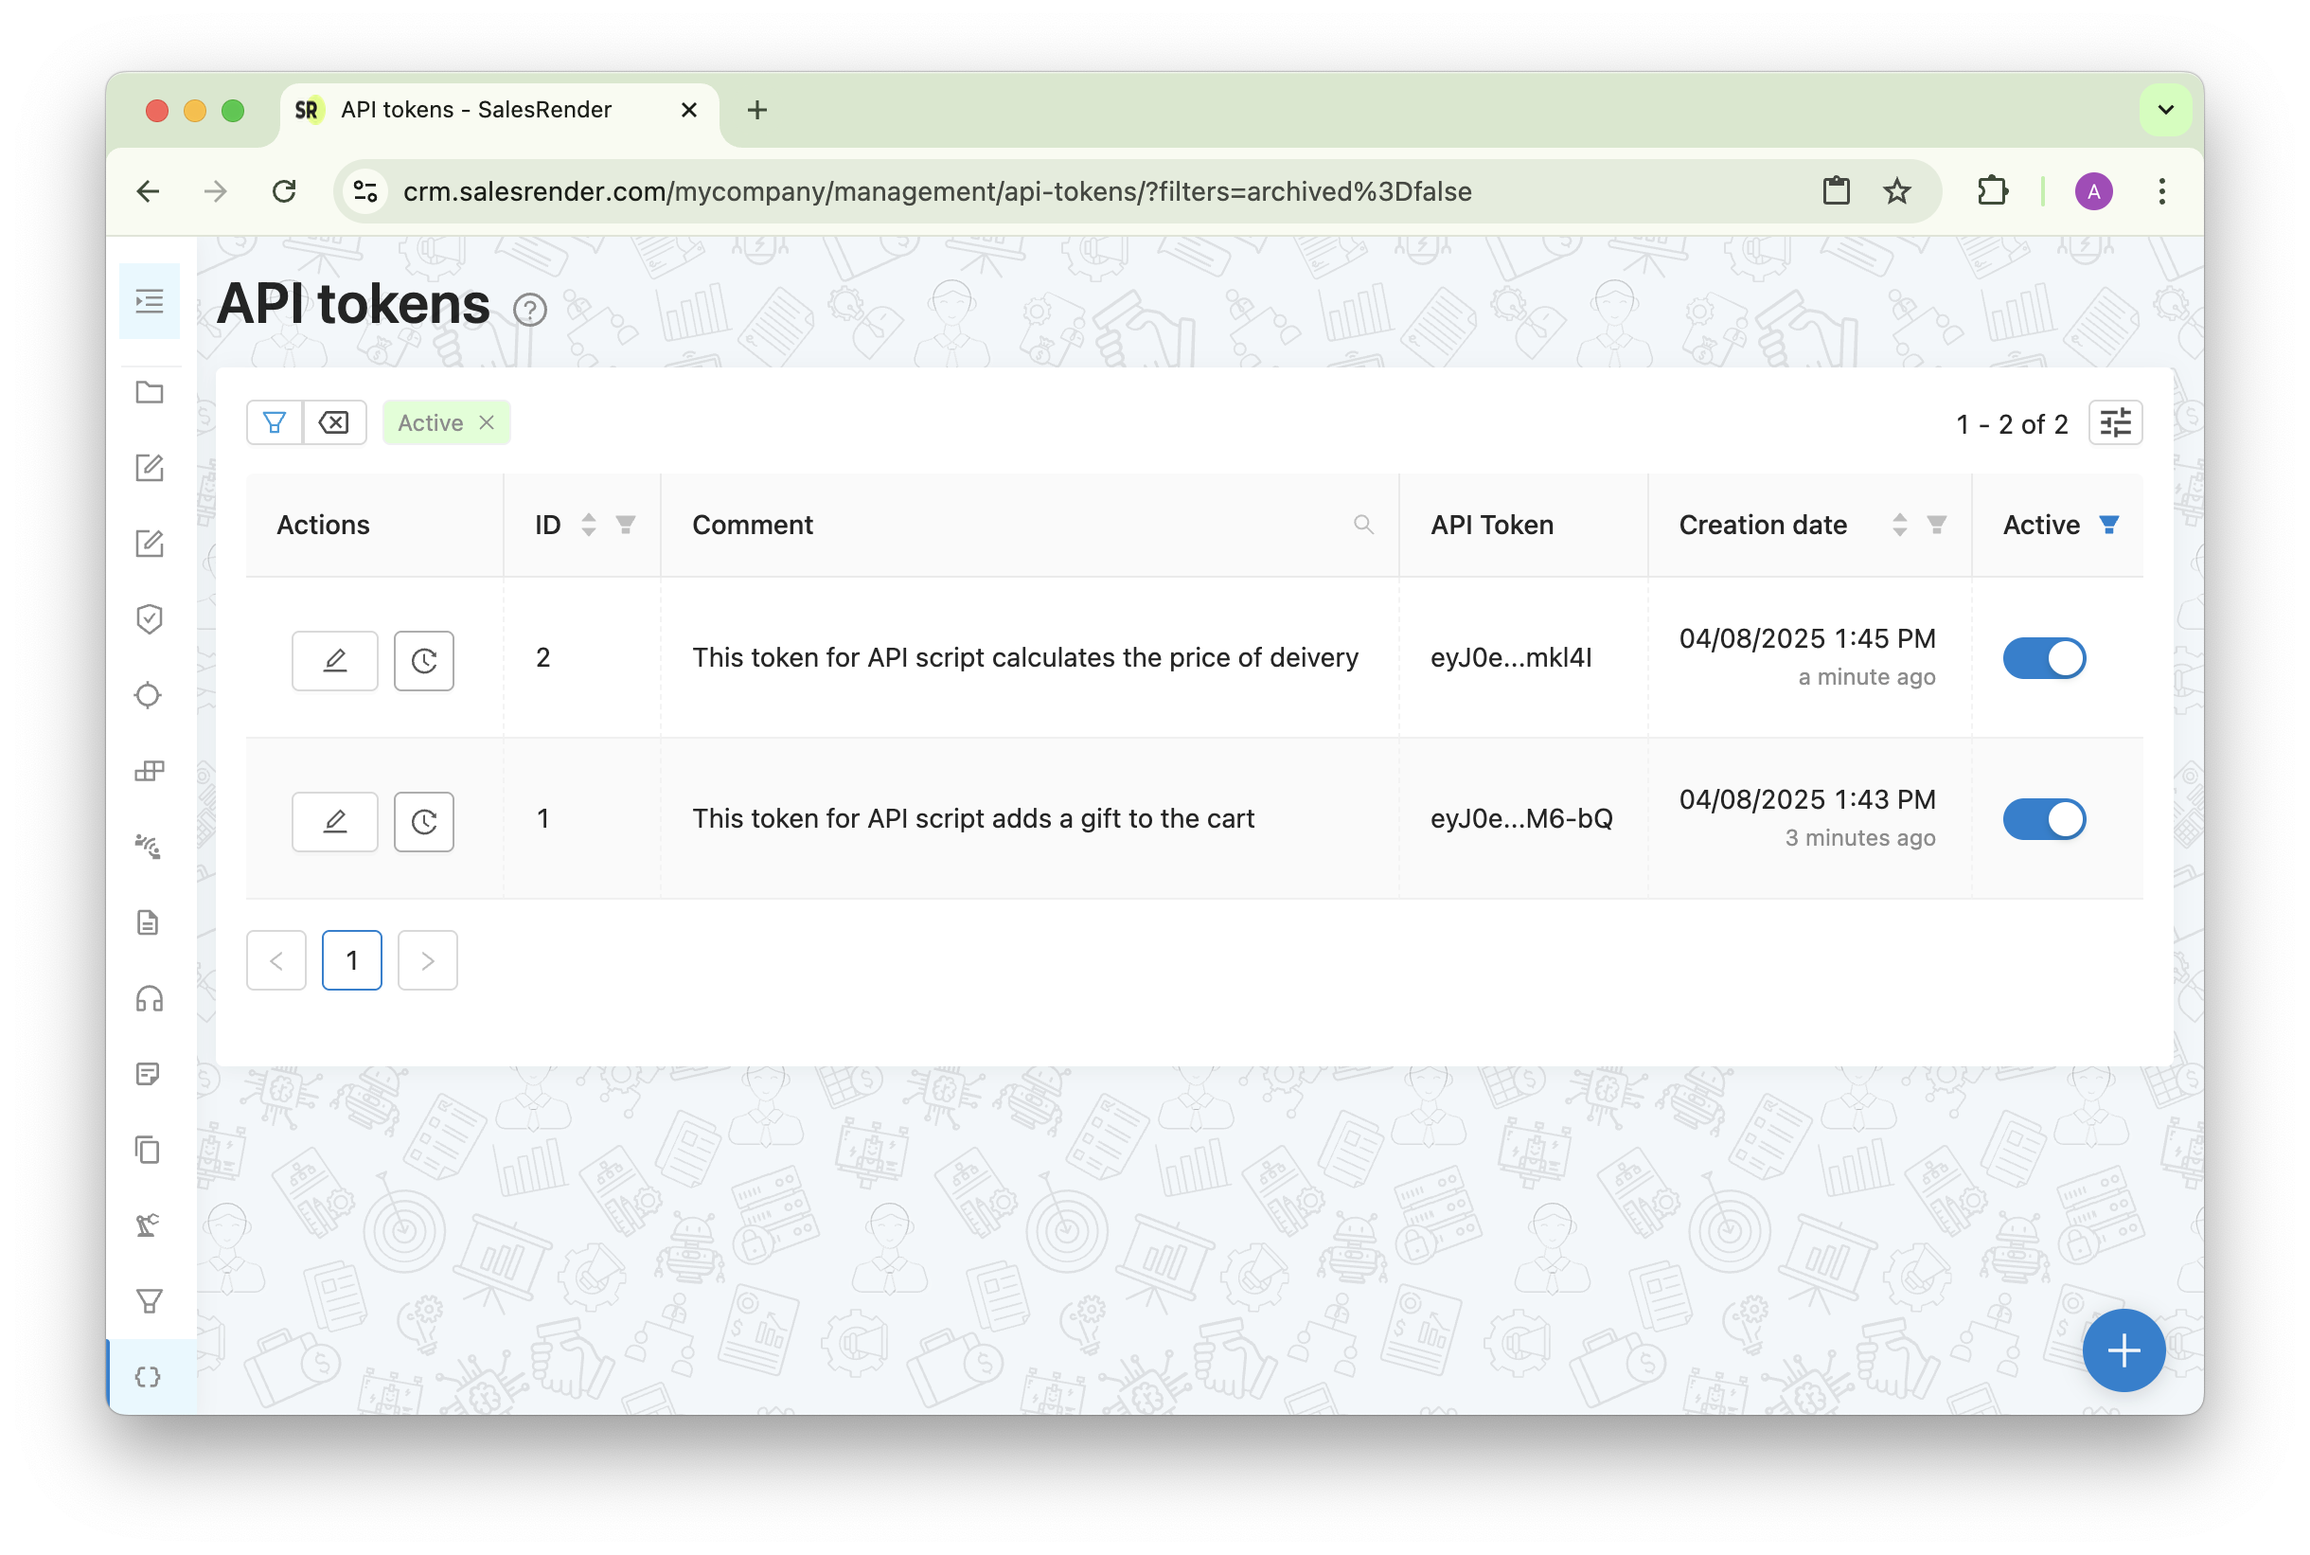The image size is (2310, 1555).
Task: Open the folder icon in sidebar
Action: tap(150, 393)
